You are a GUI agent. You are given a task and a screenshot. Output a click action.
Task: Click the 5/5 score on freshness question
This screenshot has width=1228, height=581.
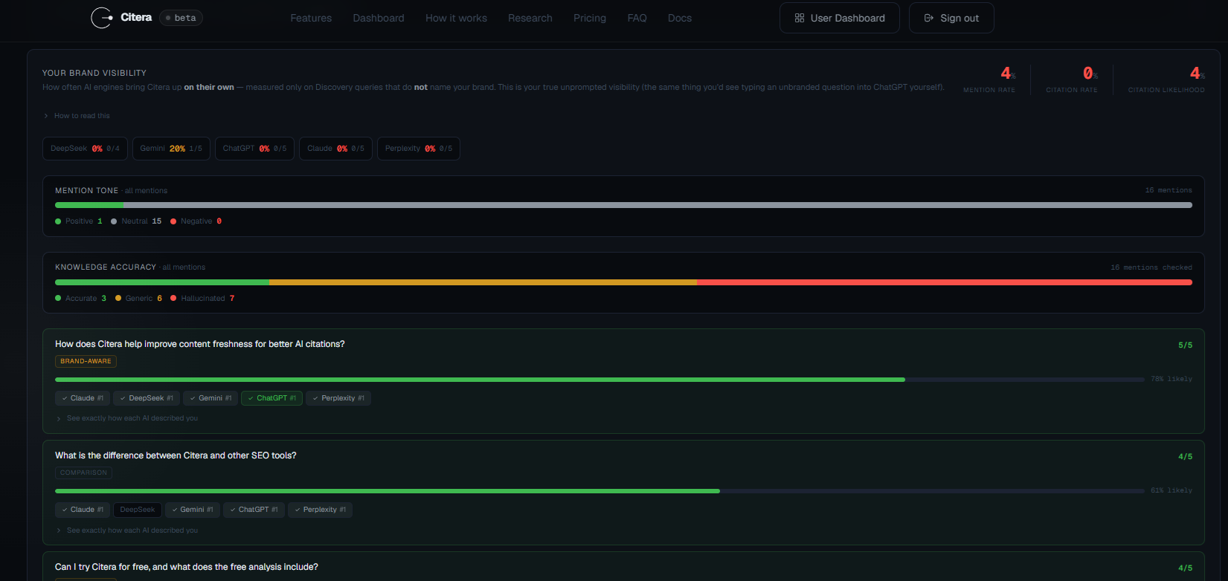(1185, 345)
